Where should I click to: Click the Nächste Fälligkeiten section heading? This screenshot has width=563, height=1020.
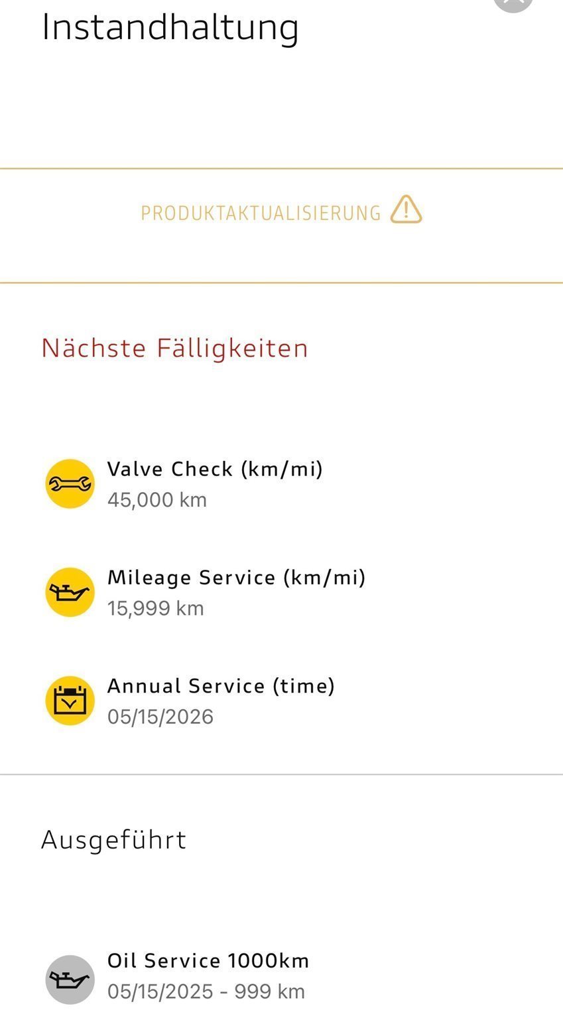174,348
